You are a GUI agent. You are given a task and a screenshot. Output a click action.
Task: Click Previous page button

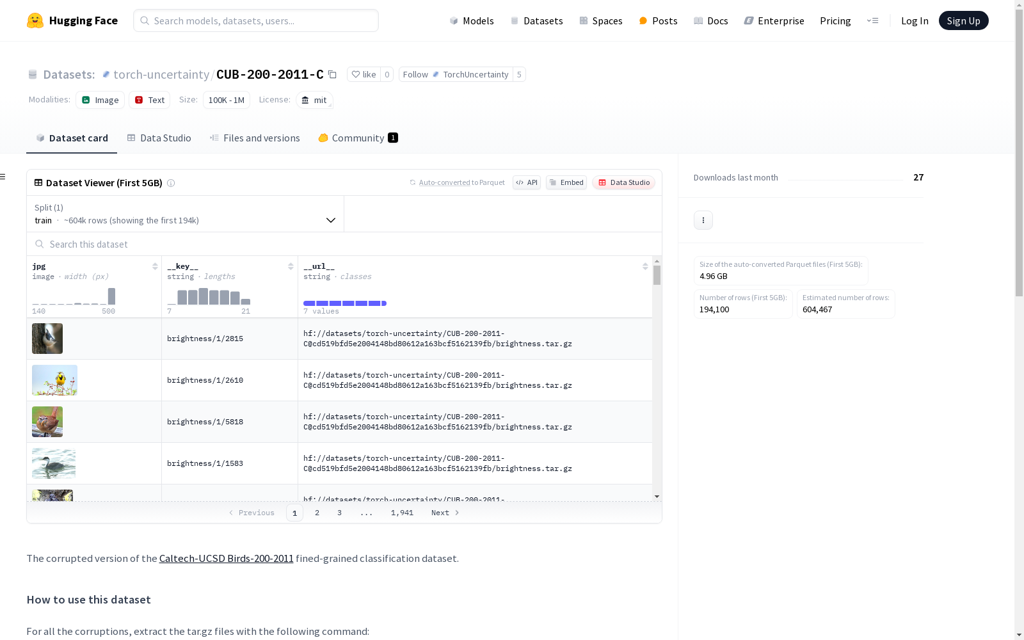252,513
